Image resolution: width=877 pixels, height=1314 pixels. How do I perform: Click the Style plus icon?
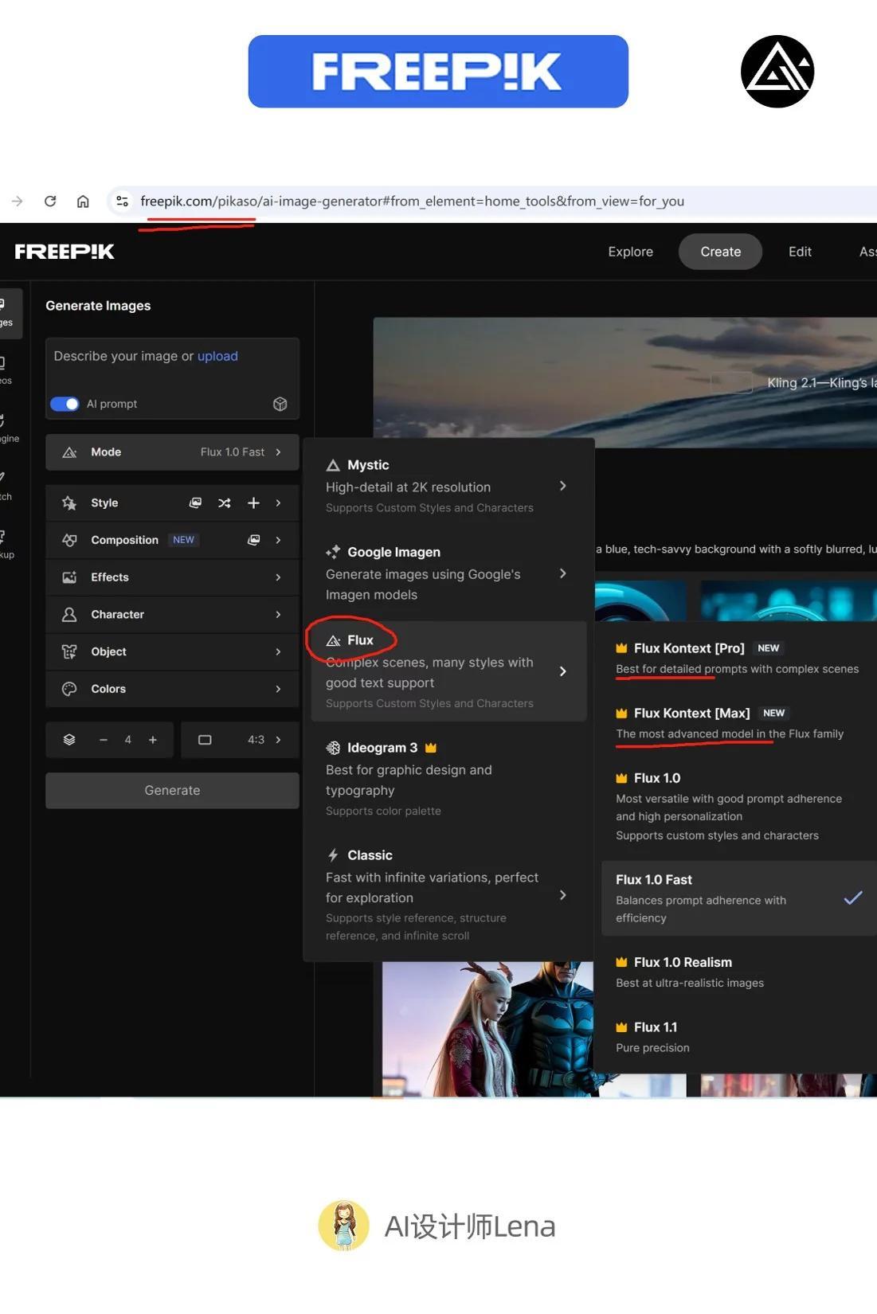coord(253,503)
